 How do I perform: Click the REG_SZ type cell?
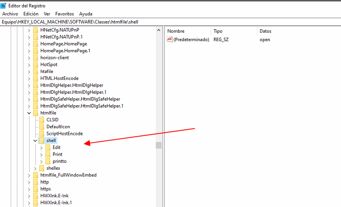[221, 39]
